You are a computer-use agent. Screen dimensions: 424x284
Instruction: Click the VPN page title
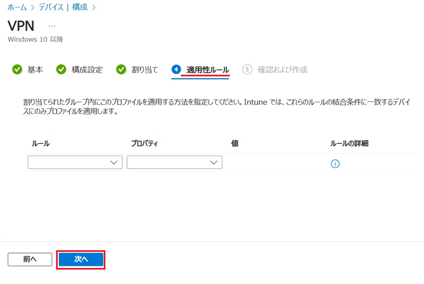tap(21, 26)
